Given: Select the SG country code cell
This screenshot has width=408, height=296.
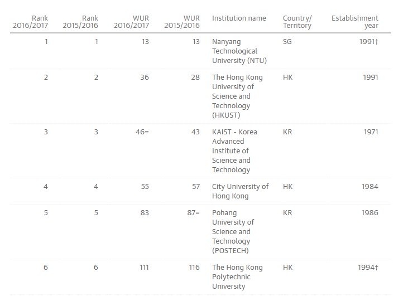Looking at the screenshot, I should [288, 42].
